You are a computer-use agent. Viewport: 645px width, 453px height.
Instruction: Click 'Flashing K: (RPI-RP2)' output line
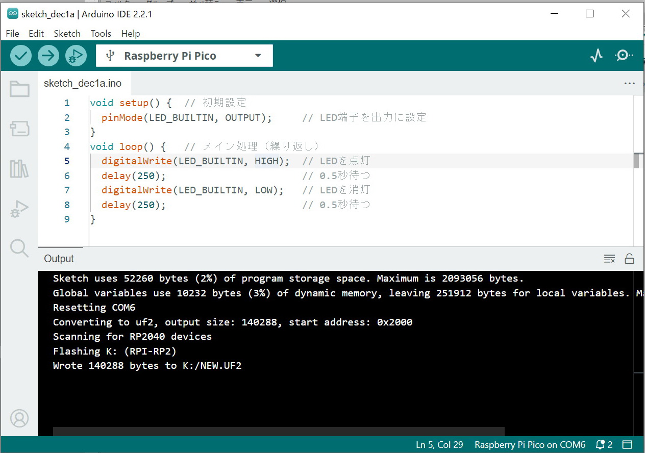(115, 351)
